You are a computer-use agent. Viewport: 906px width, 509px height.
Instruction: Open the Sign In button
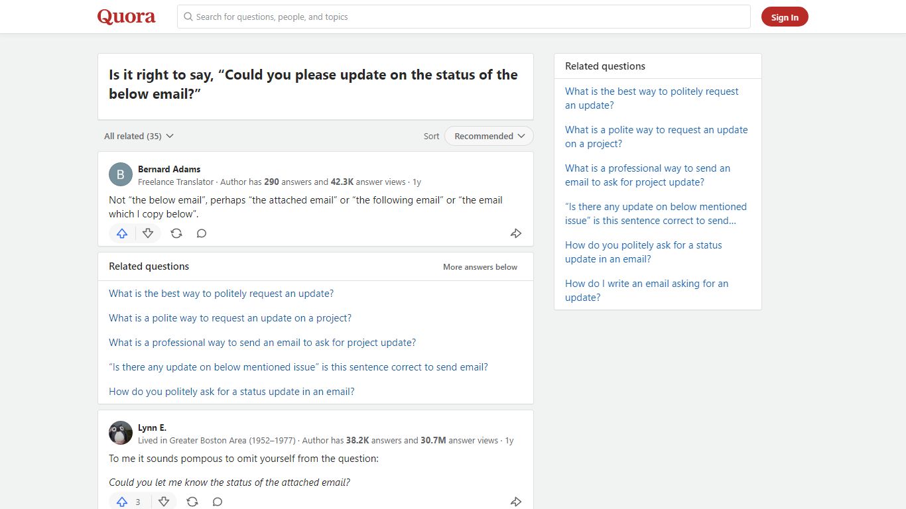point(785,17)
